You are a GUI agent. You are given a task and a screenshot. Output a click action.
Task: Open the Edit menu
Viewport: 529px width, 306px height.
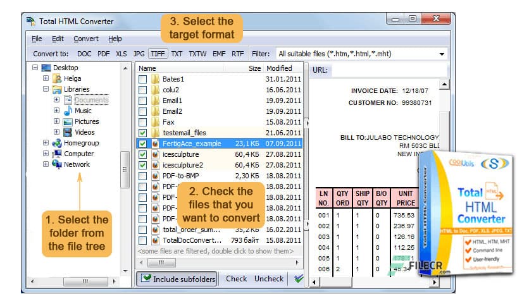click(58, 39)
